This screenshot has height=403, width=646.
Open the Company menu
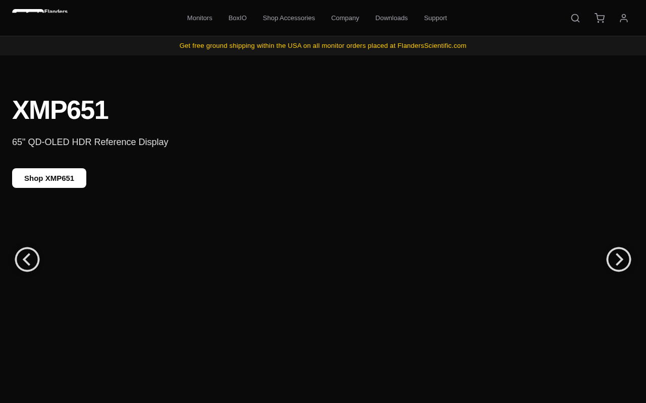[345, 18]
